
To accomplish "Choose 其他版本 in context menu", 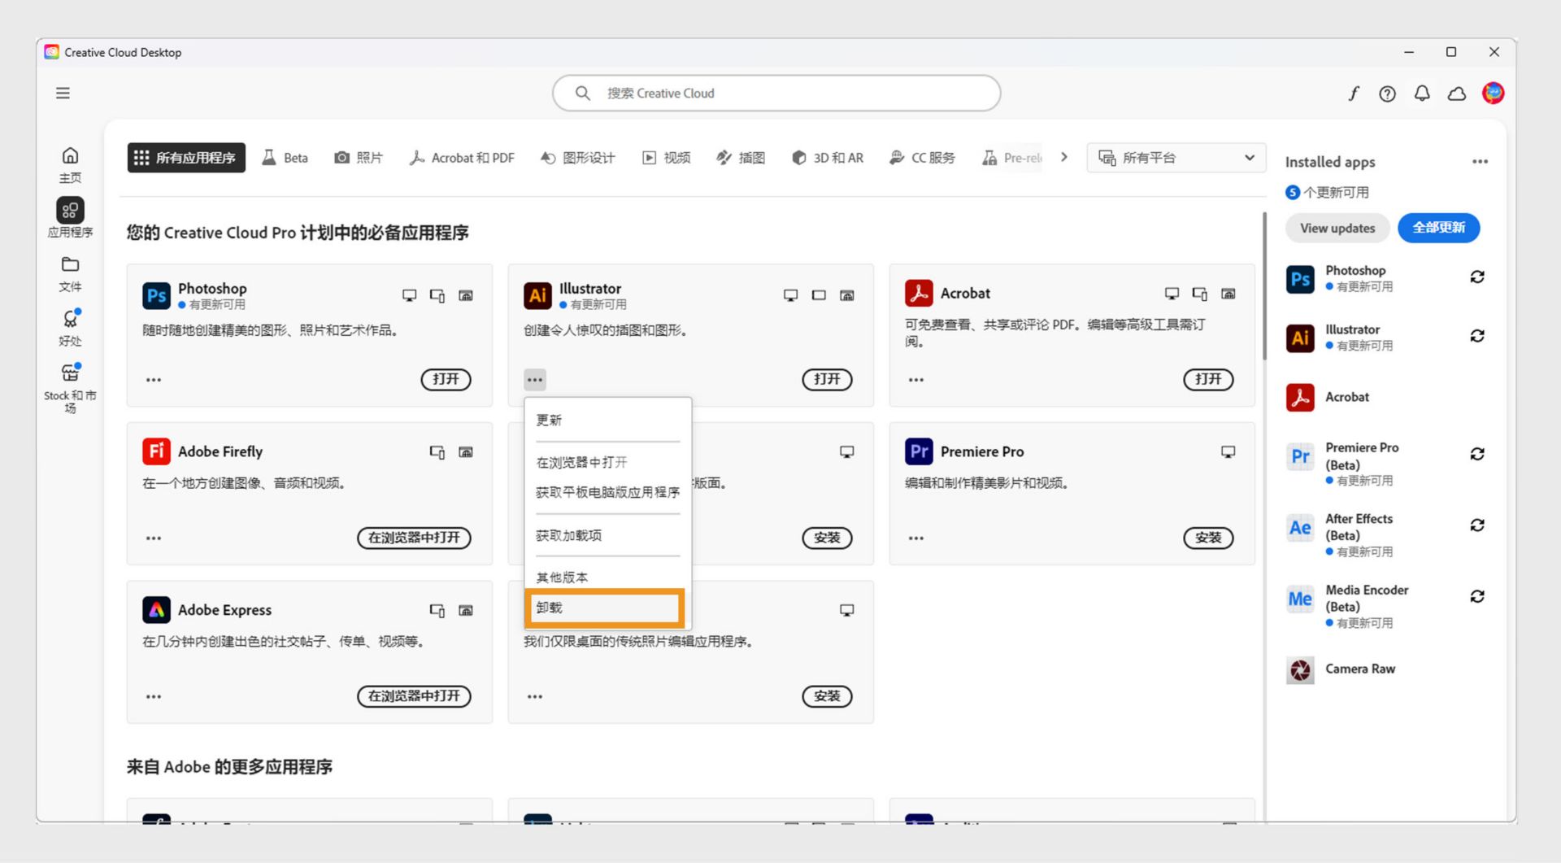I will (x=607, y=578).
